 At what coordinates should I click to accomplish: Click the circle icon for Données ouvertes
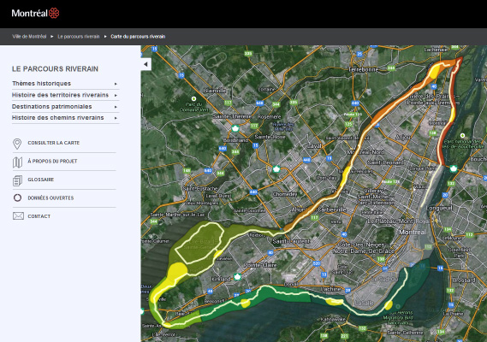[17, 198]
